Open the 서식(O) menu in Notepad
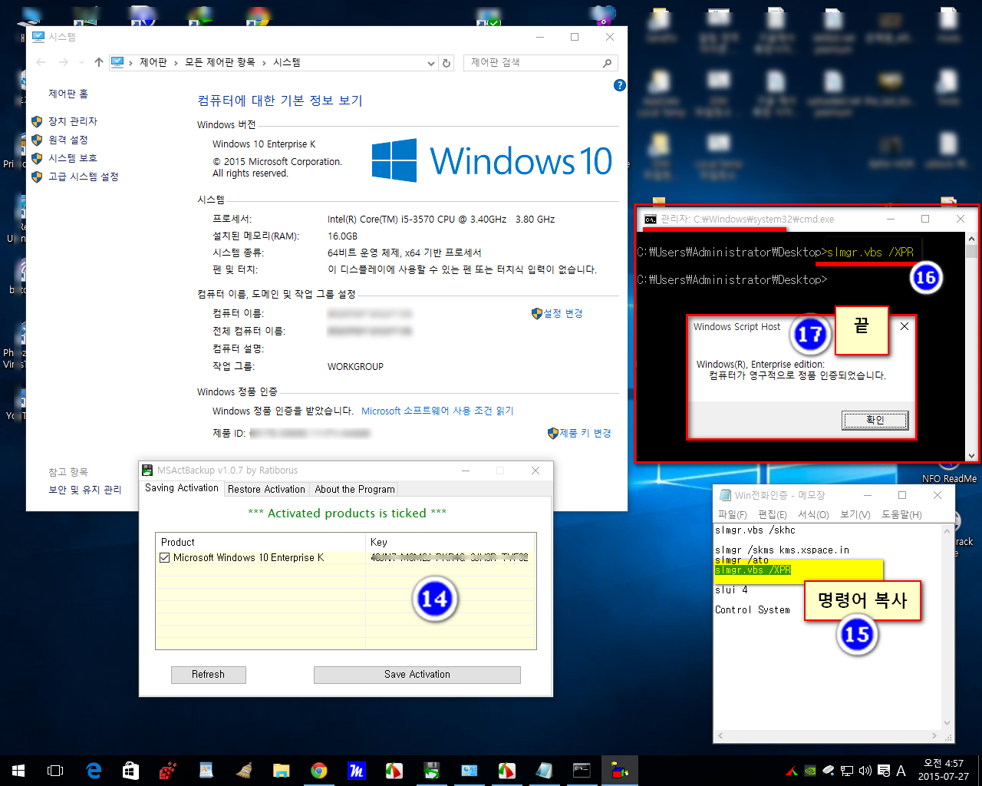The image size is (982, 786). [x=813, y=514]
